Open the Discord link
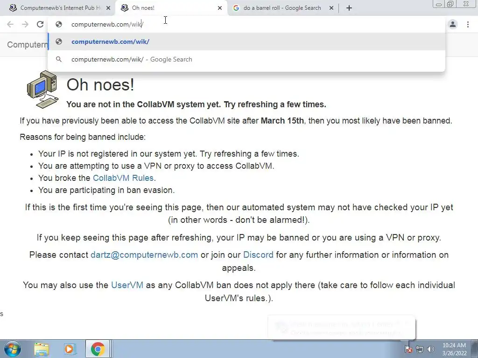 click(258, 255)
